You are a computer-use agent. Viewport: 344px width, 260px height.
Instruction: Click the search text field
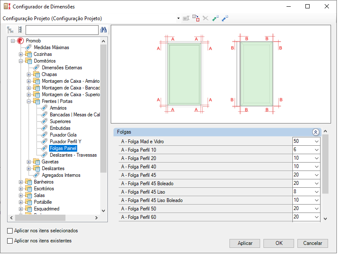tap(62, 30)
